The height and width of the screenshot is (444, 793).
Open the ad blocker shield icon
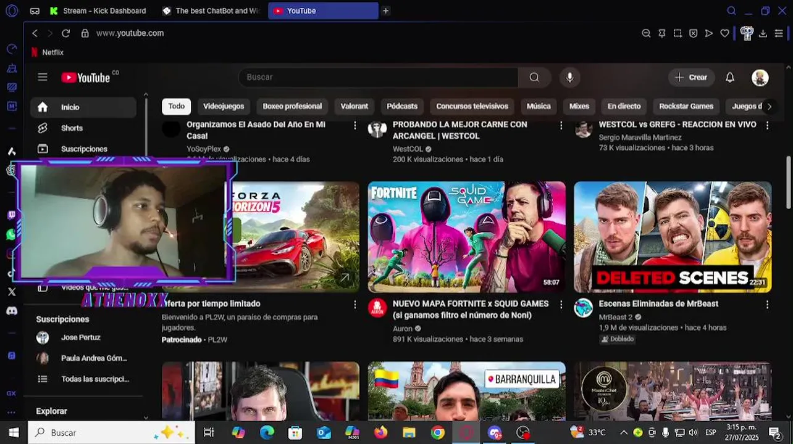[693, 33]
